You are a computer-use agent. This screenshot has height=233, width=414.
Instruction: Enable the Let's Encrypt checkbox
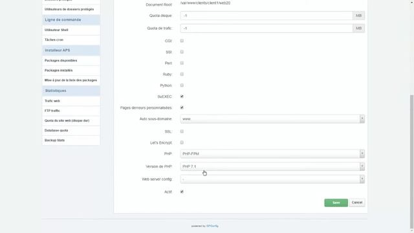[x=182, y=142]
